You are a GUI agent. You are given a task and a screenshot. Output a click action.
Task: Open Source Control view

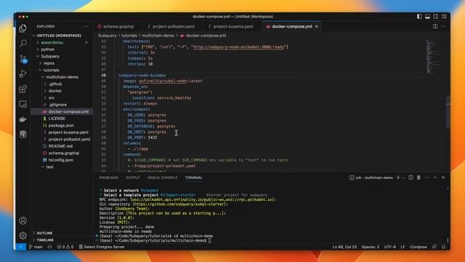click(x=23, y=58)
